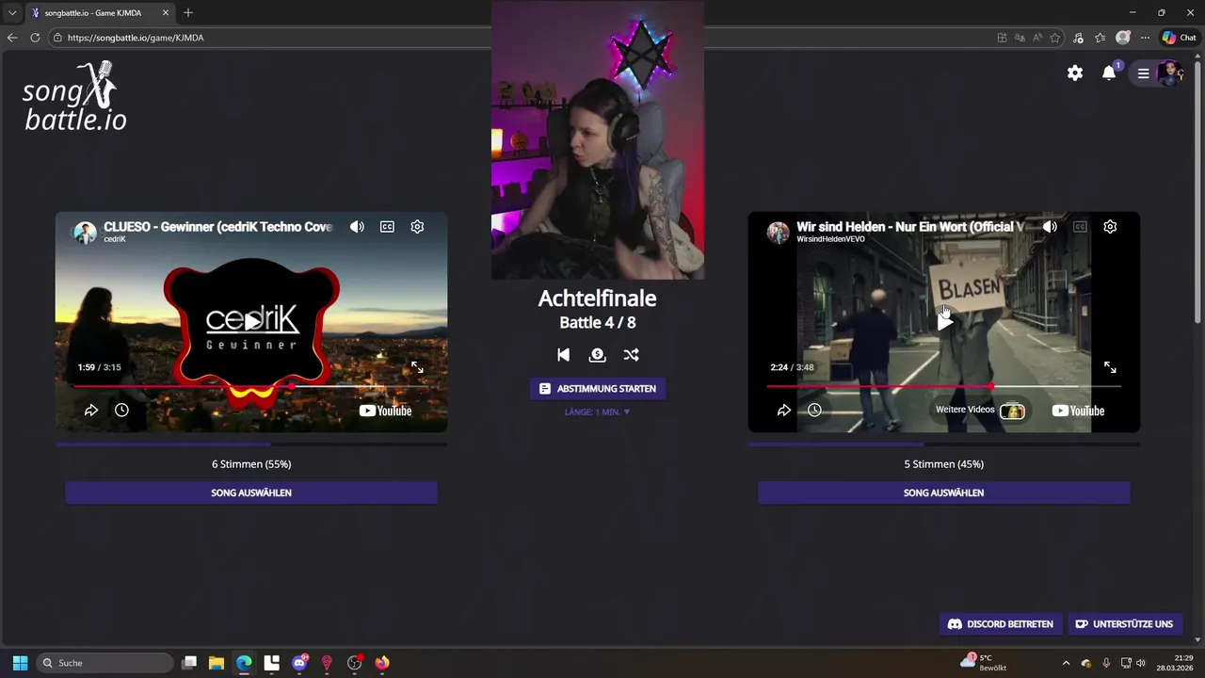This screenshot has height=678, width=1205.
Task: Open Windows Start menu
Action: [20, 663]
